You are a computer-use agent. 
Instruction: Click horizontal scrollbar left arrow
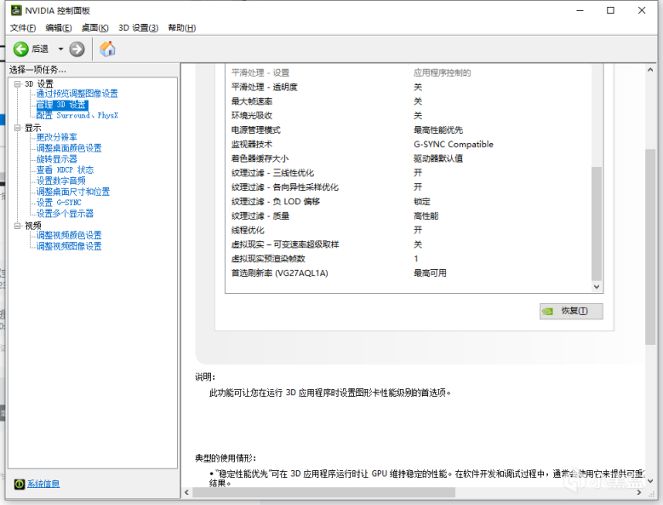187,492
